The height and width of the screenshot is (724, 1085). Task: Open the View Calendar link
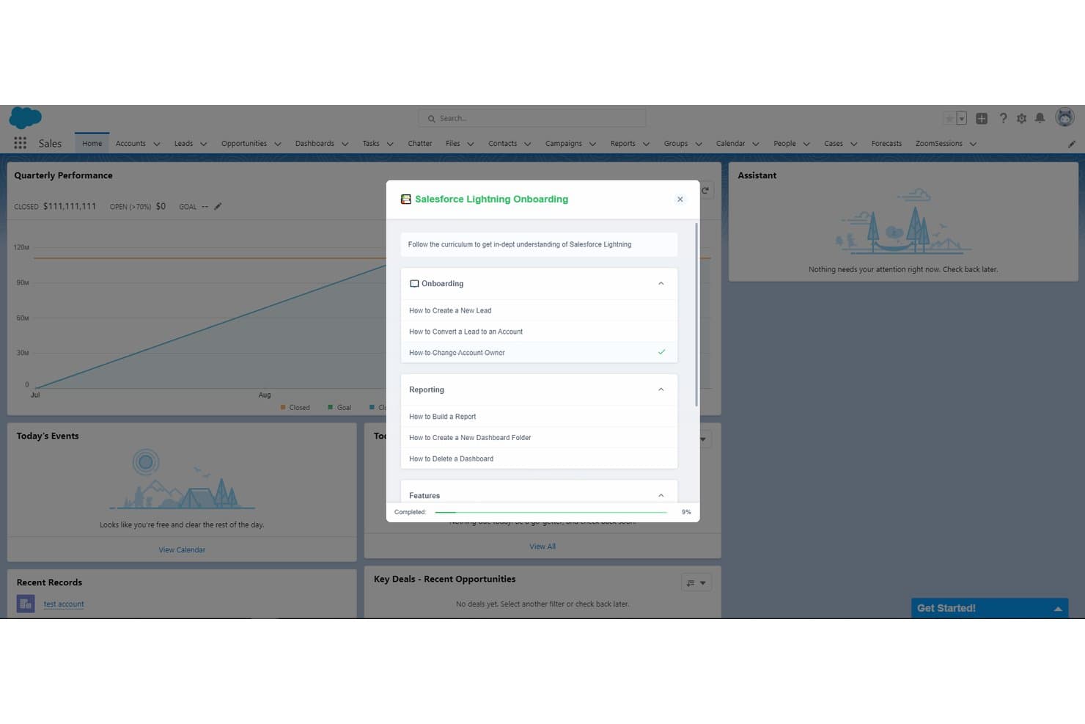[x=182, y=550]
